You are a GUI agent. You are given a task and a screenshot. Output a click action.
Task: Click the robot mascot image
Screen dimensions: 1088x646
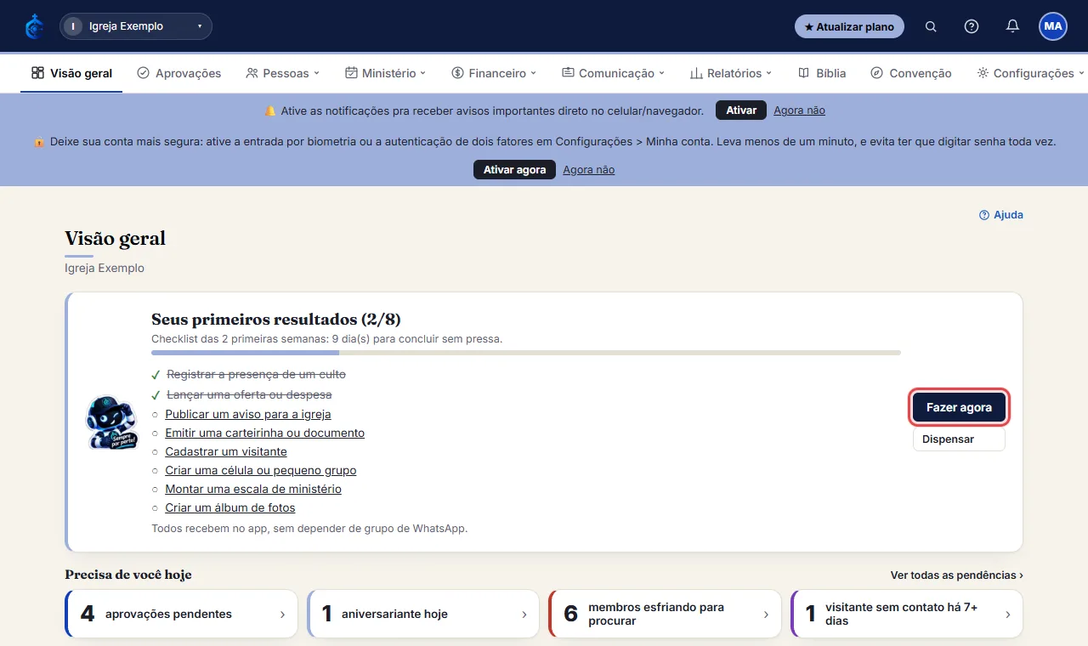point(111,422)
